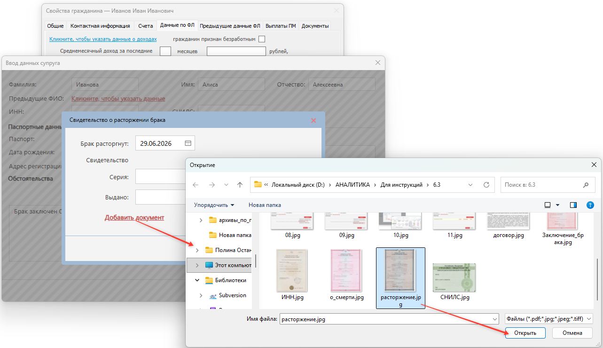603x348 pixels.
Task: Open the date picker calendar icon
Action: [188, 143]
